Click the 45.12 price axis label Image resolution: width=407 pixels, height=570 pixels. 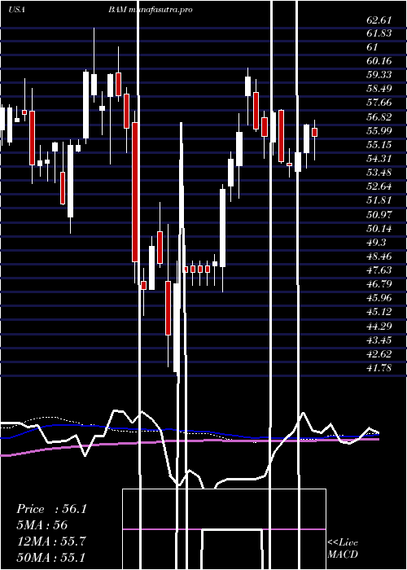click(379, 312)
